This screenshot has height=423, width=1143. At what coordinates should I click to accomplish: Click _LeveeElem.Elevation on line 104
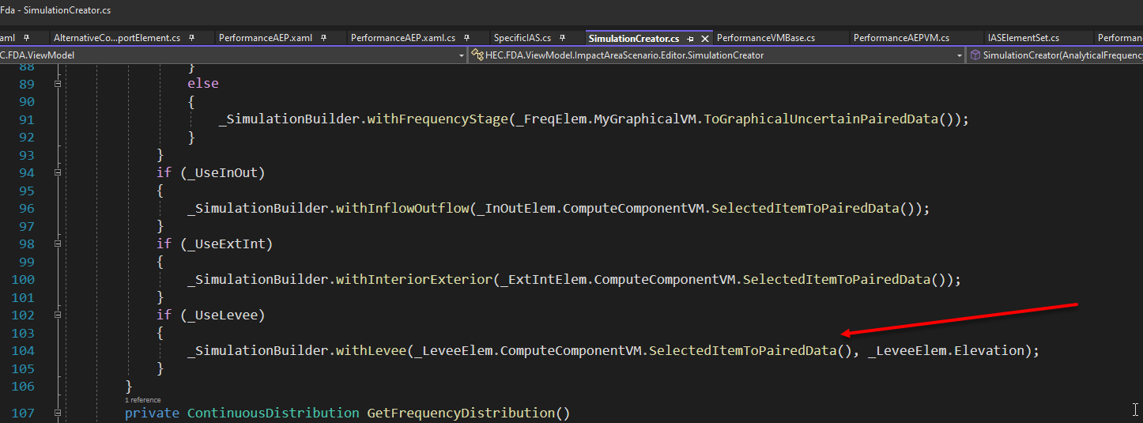click(945, 351)
